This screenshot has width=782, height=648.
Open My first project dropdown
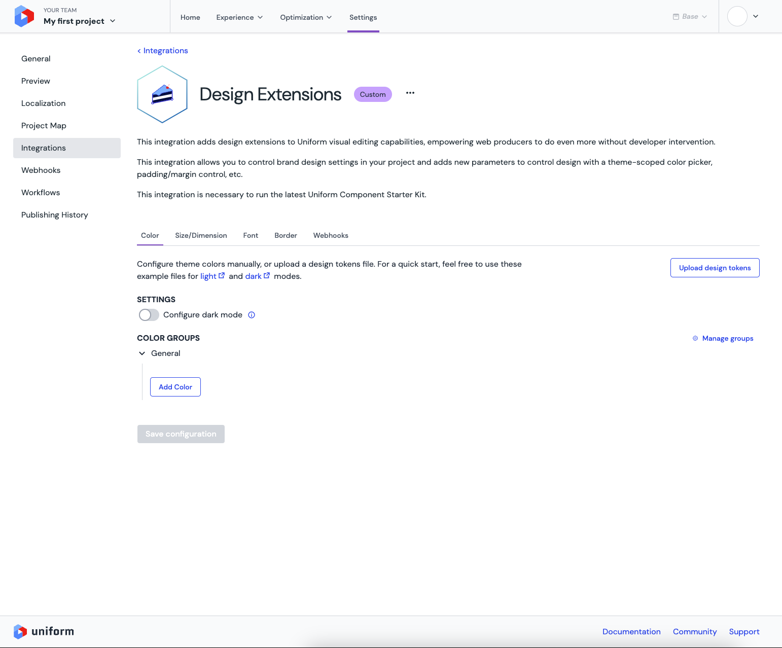[x=80, y=21]
